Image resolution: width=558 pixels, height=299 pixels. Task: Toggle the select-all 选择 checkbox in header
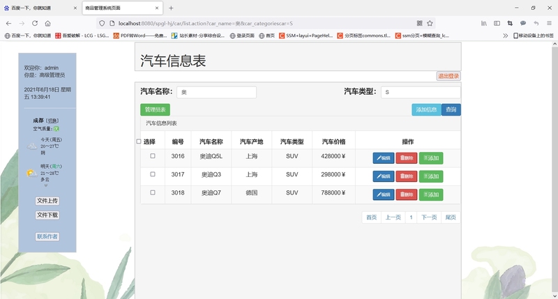[139, 141]
